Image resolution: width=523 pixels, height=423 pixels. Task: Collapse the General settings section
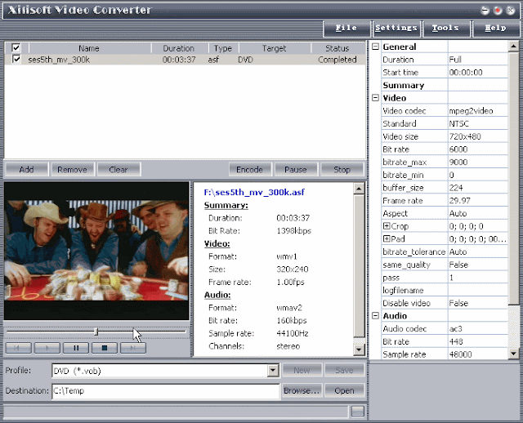[375, 47]
